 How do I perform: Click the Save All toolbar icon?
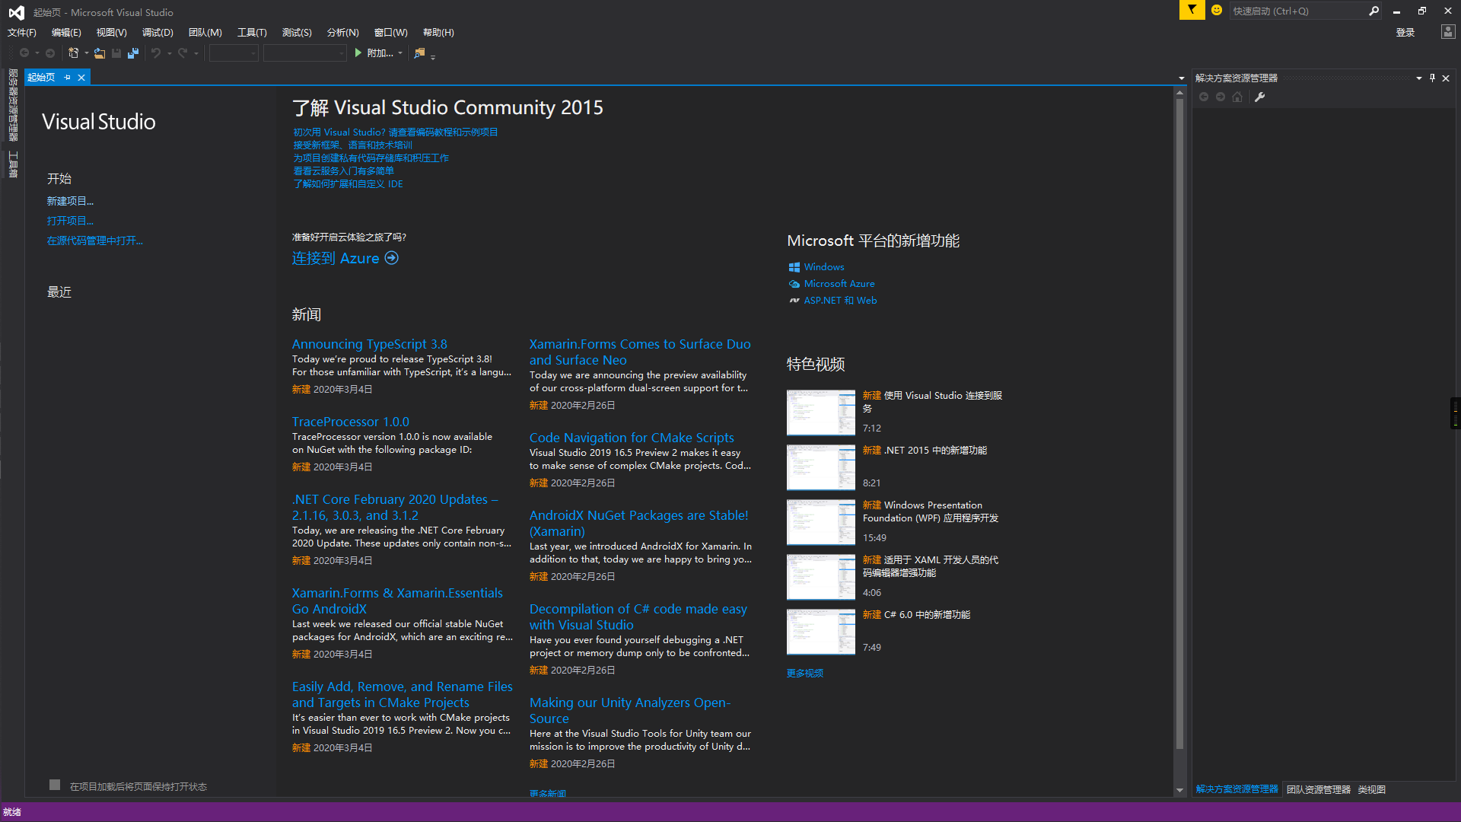click(133, 53)
